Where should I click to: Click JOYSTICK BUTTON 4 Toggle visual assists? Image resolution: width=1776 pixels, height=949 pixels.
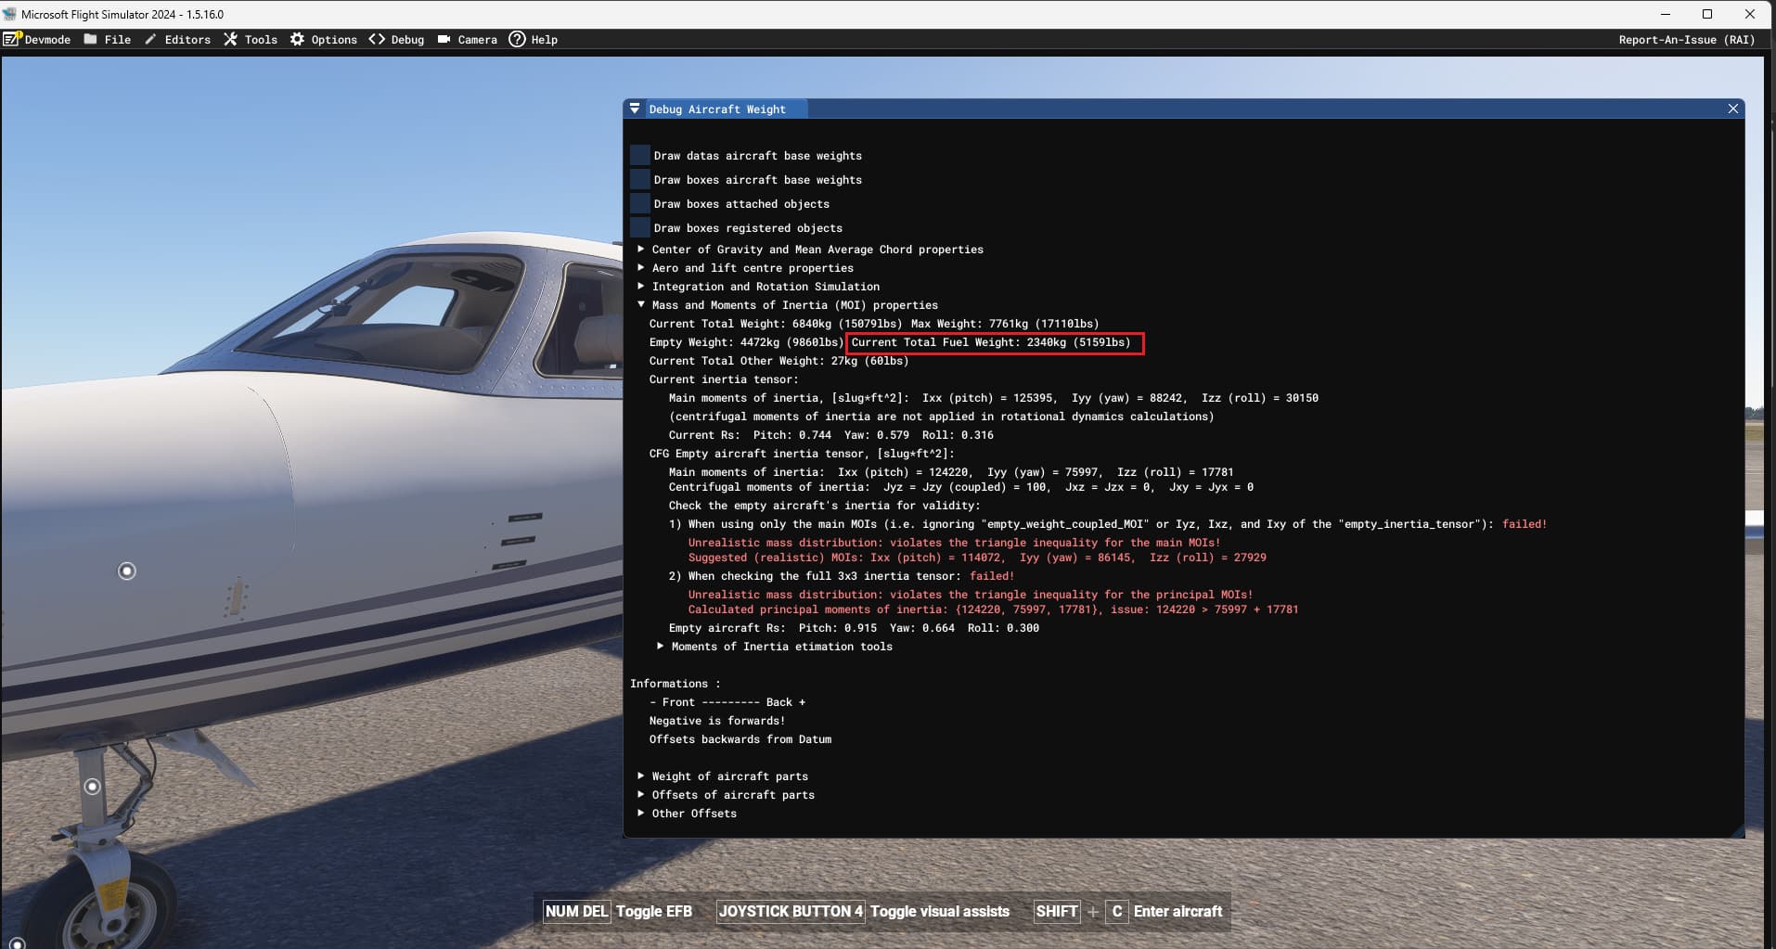(864, 911)
